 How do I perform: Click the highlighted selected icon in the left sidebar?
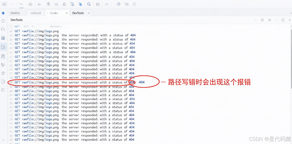[x=3, y=47]
